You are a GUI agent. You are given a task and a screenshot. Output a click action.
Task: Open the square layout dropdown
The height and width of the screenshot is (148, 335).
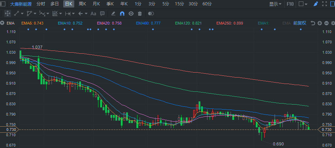[303, 4]
